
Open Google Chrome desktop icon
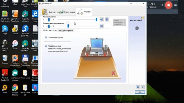coord(15,90)
